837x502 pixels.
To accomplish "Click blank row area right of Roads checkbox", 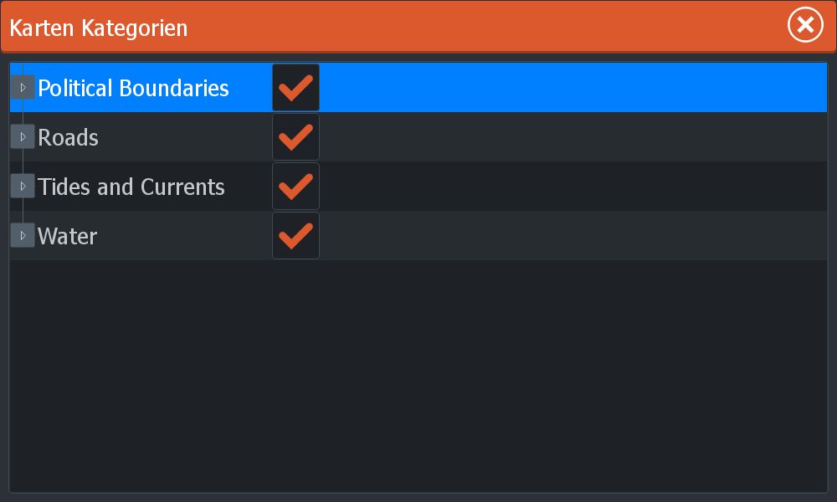I will pyautogui.click(x=569, y=137).
